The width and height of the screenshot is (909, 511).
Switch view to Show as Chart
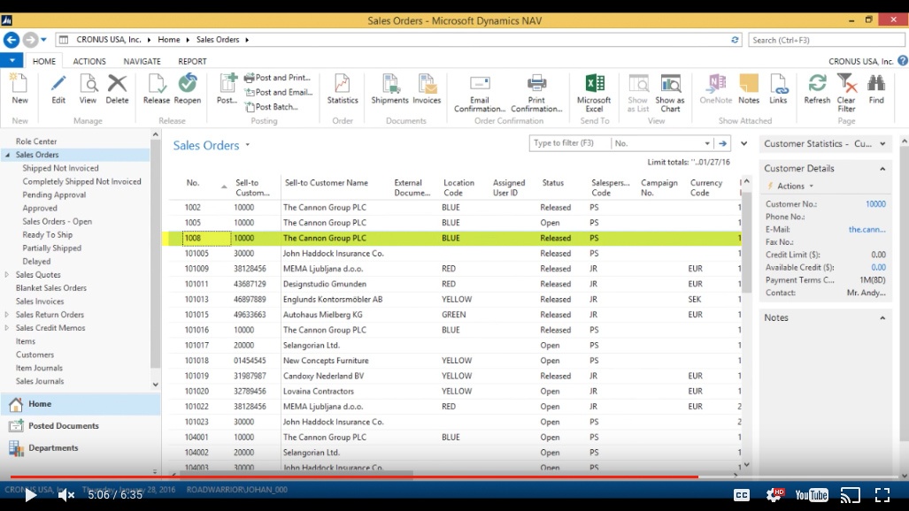[670, 93]
